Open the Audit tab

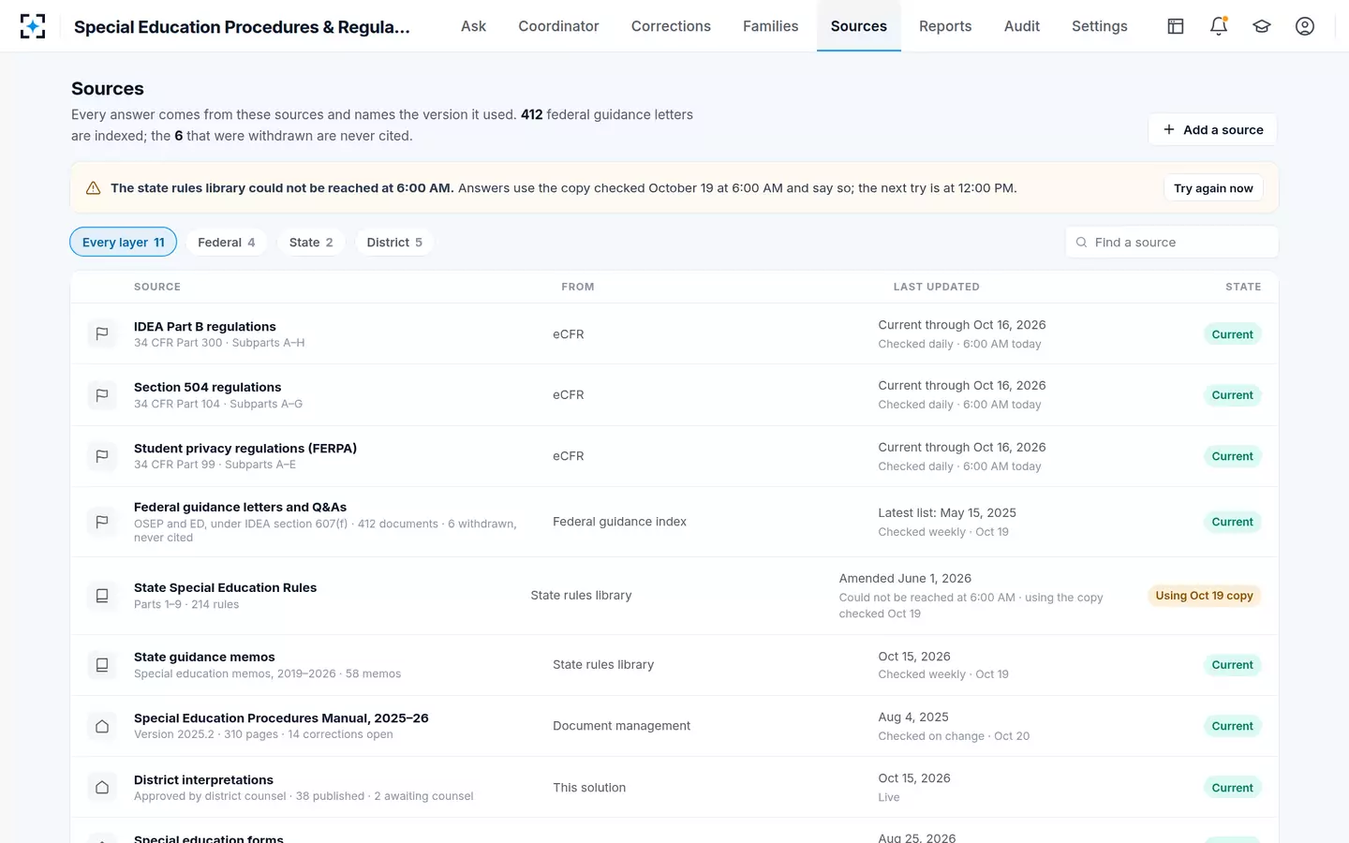[1022, 26]
